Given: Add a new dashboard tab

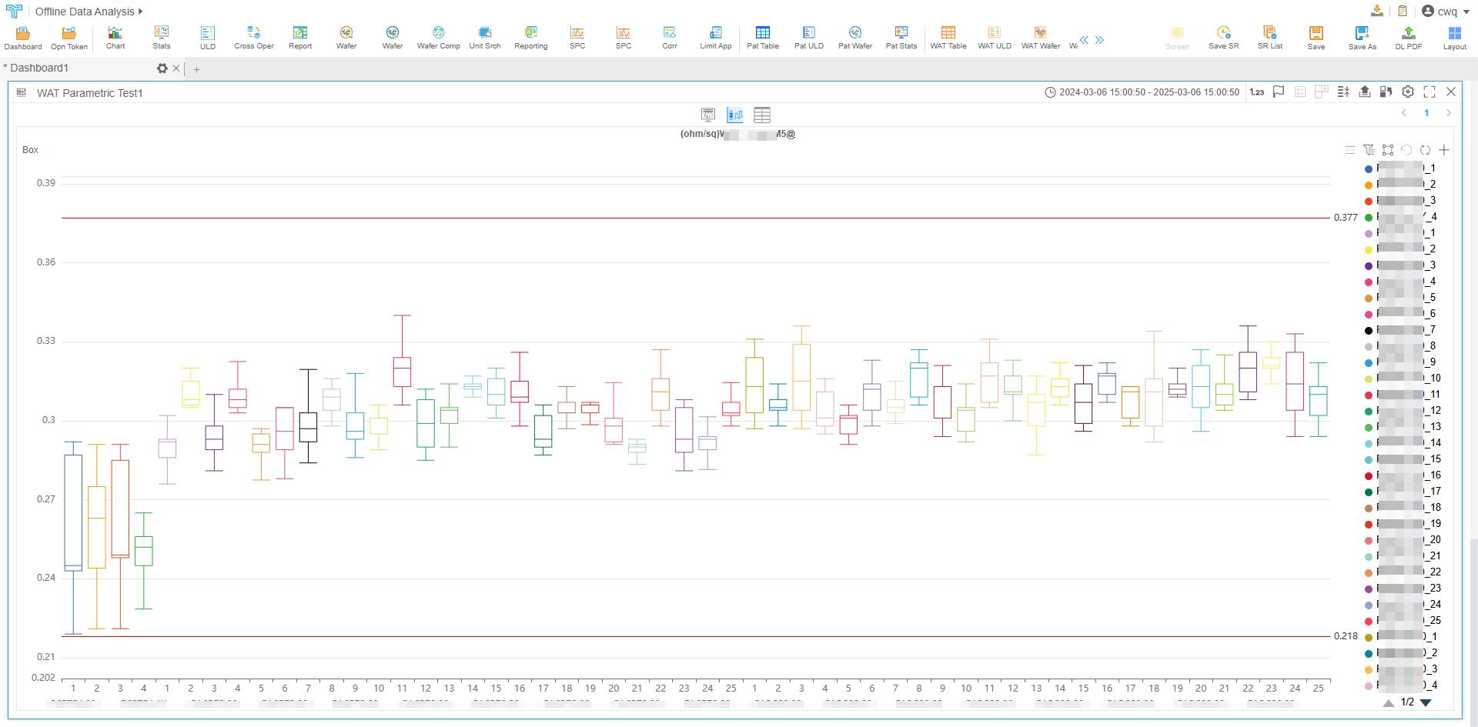Looking at the screenshot, I should click(x=196, y=69).
